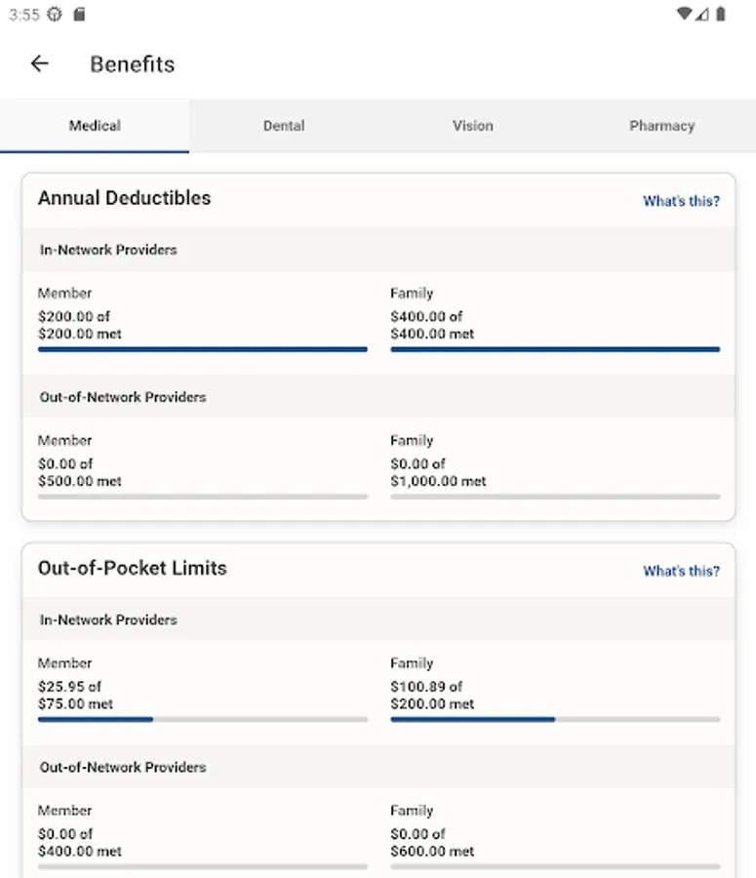Select the Medical tab

point(95,126)
